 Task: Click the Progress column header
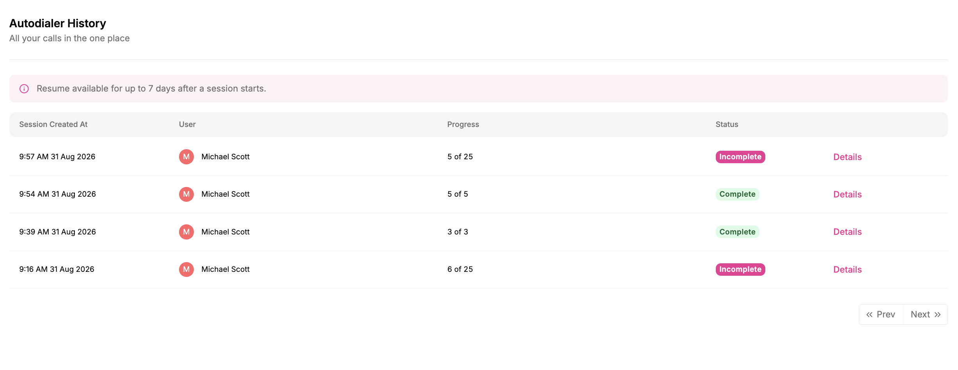[463, 125]
